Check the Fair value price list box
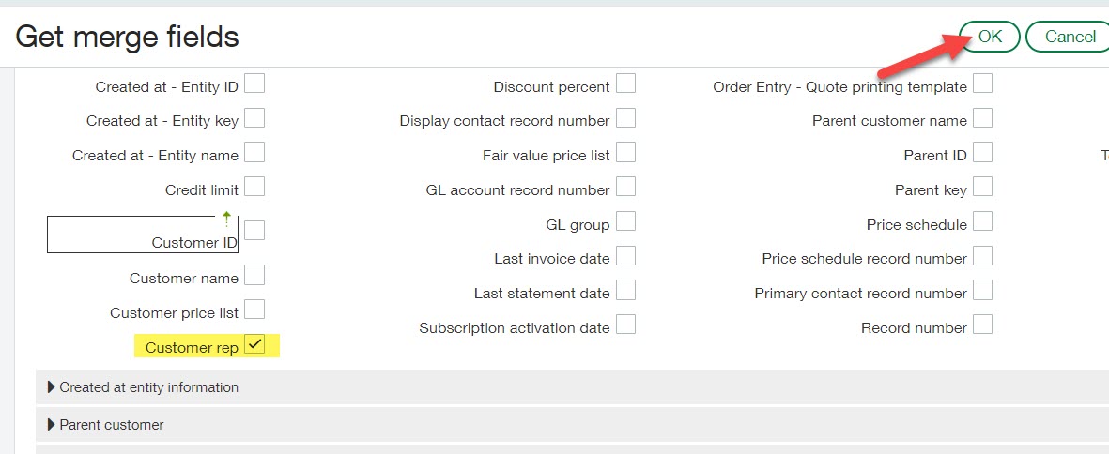This screenshot has height=454, width=1109. point(625,152)
